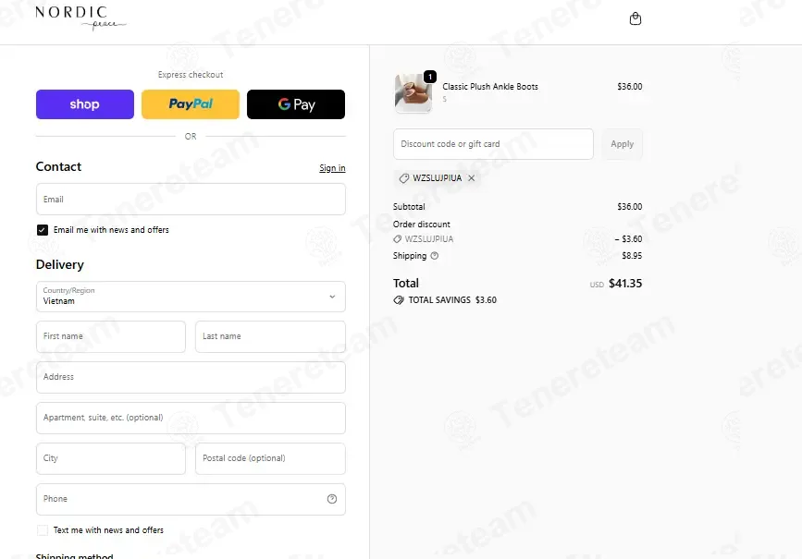Image resolution: width=802 pixels, height=559 pixels.
Task: Pay with Shop Pay express button
Action: (85, 104)
